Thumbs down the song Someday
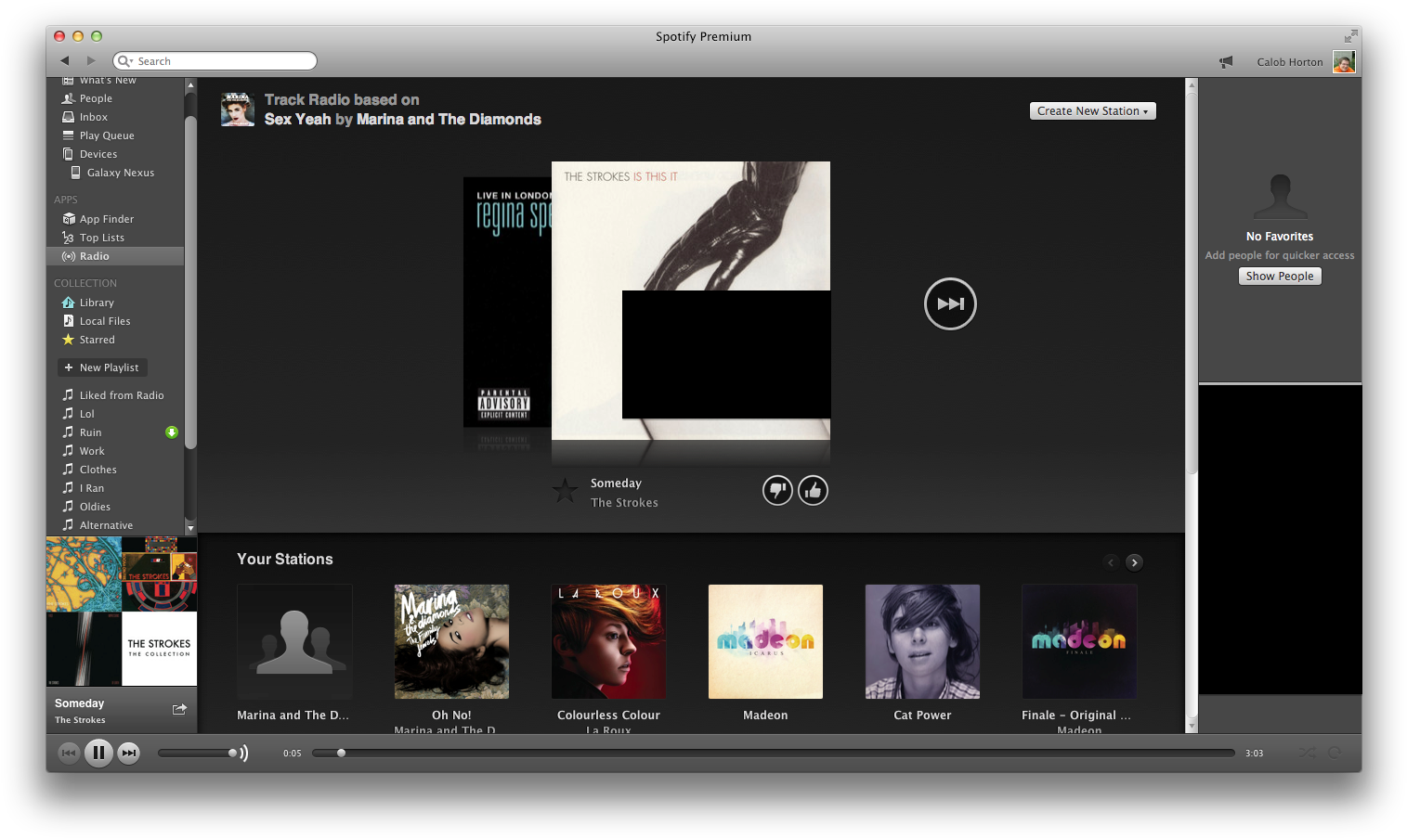The width and height of the screenshot is (1407, 838). coord(777,490)
